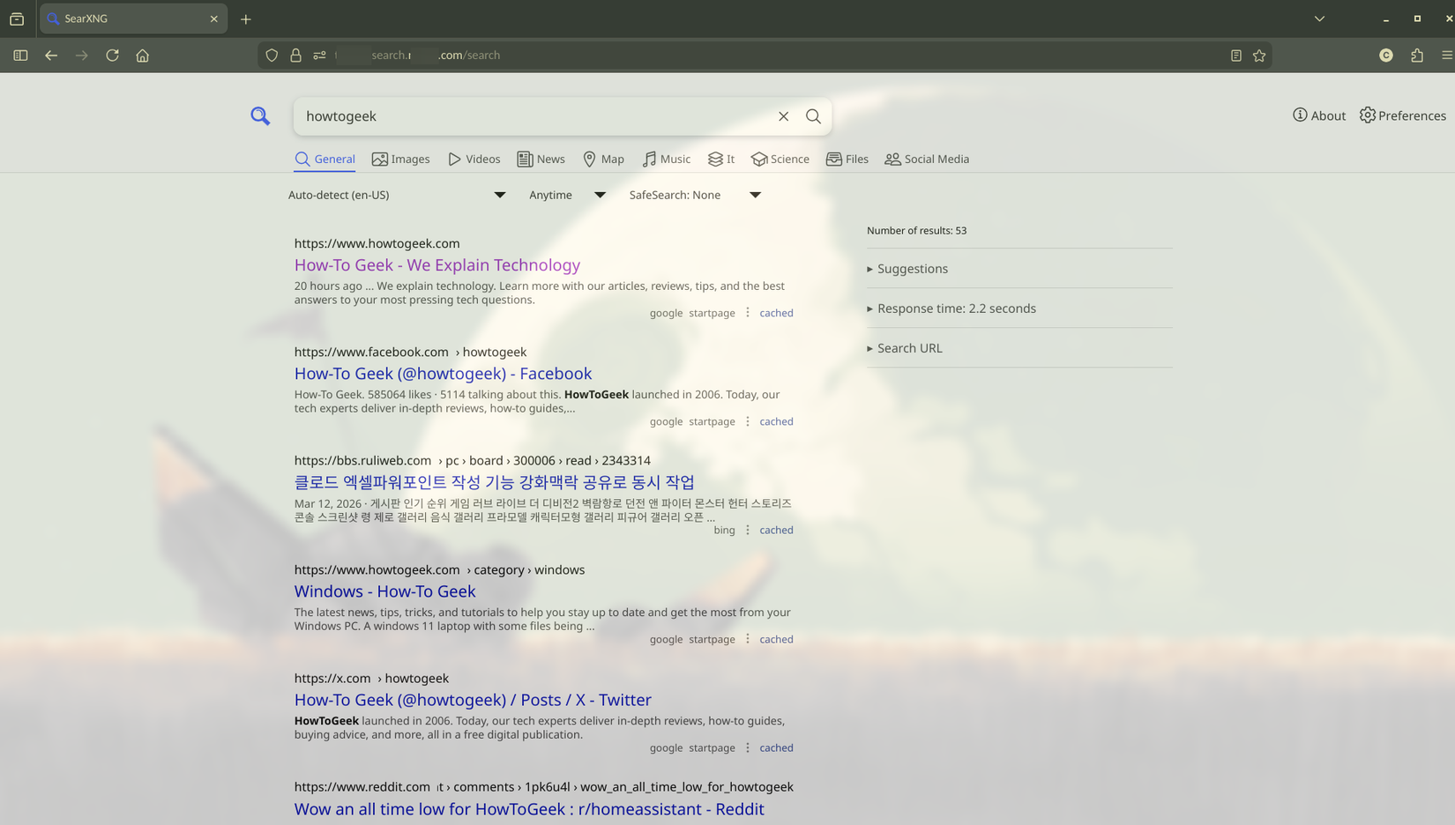The height and width of the screenshot is (825, 1455).
Task: Switch to the Images category tab
Action: (400, 159)
